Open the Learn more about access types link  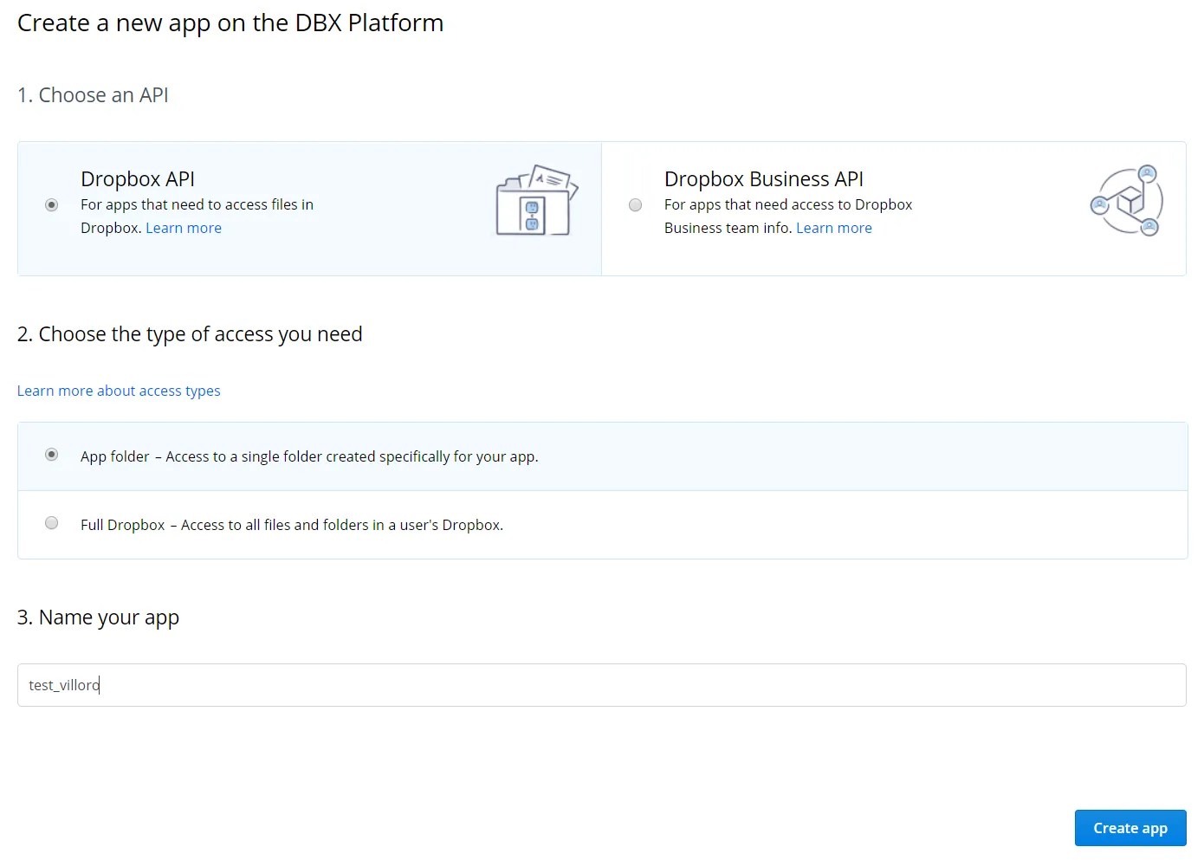(x=119, y=391)
